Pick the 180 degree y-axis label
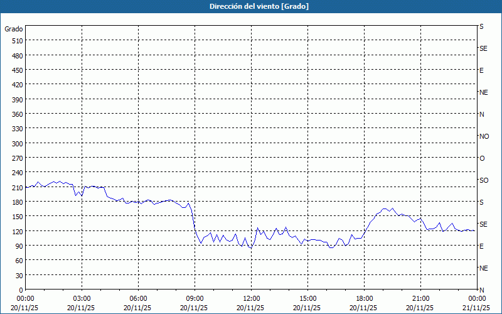Viewport: 502px width, 314px height. click(17, 202)
